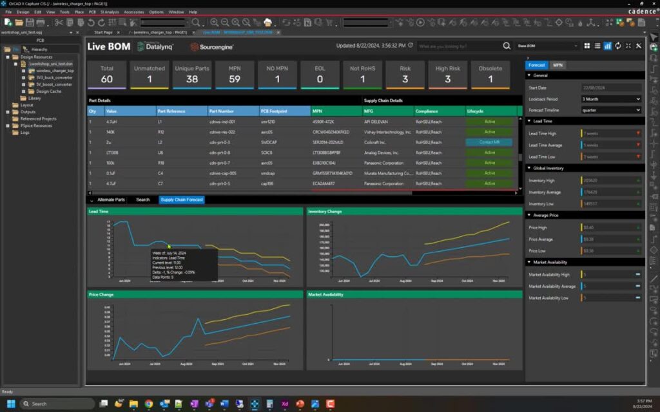Click the Live BOM fullscreen expand icon
This screenshot has height=412, width=660.
tap(628, 46)
